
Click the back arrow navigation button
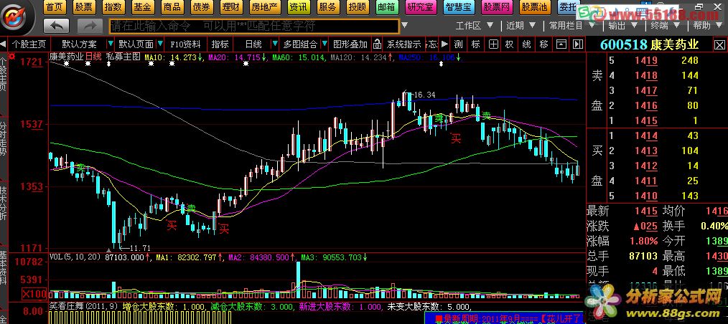pyautogui.click(x=56, y=26)
